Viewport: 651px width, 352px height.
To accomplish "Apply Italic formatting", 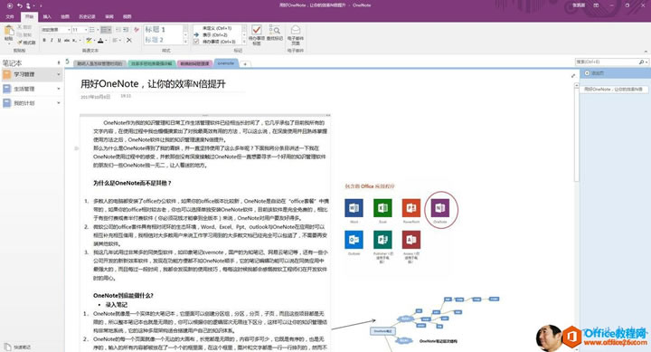I will 52,41.
